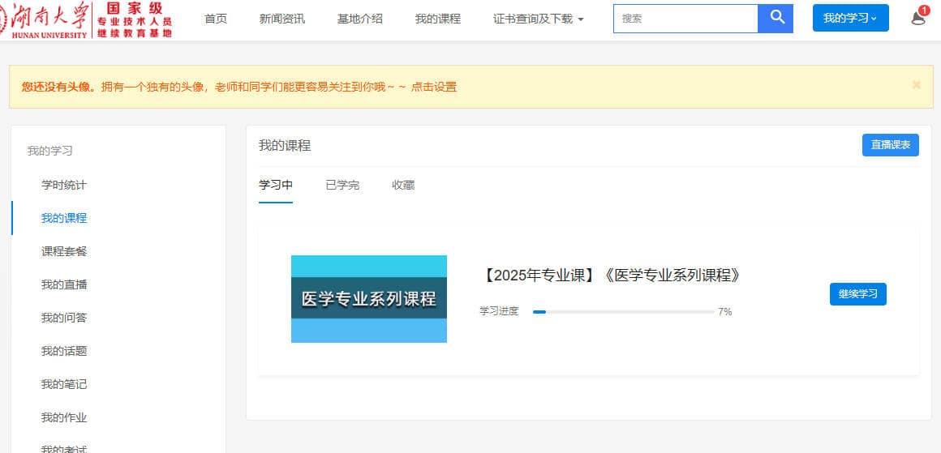Screen dimensions: 941x453
Task: Go to 首页 in the navigation bar
Action: [x=216, y=19]
